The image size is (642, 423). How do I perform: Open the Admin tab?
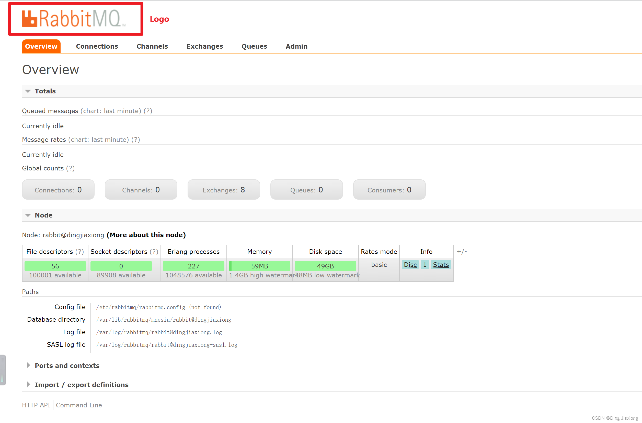(x=296, y=46)
